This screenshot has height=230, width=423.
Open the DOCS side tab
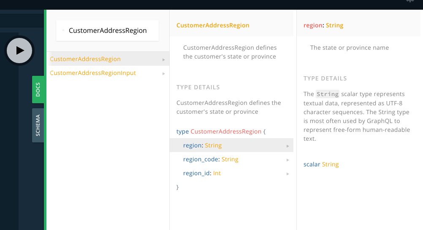click(38, 90)
